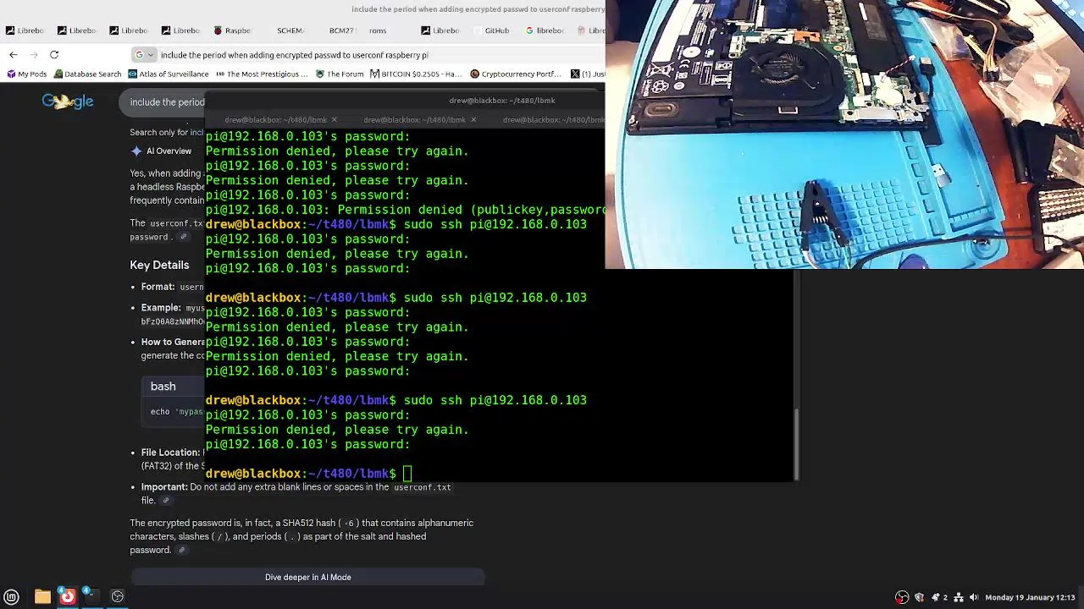Image resolution: width=1084 pixels, height=609 pixels.
Task: Click the AI Overview sparkle icon
Action: pyautogui.click(x=136, y=151)
